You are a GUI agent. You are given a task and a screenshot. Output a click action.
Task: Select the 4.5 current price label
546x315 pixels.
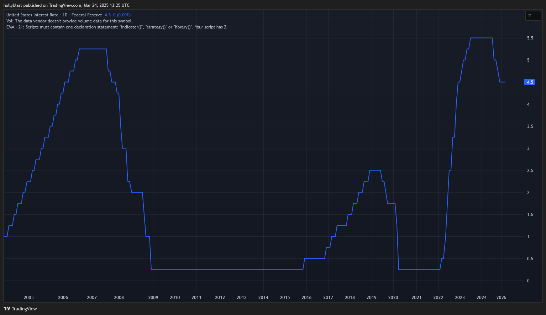(530, 82)
